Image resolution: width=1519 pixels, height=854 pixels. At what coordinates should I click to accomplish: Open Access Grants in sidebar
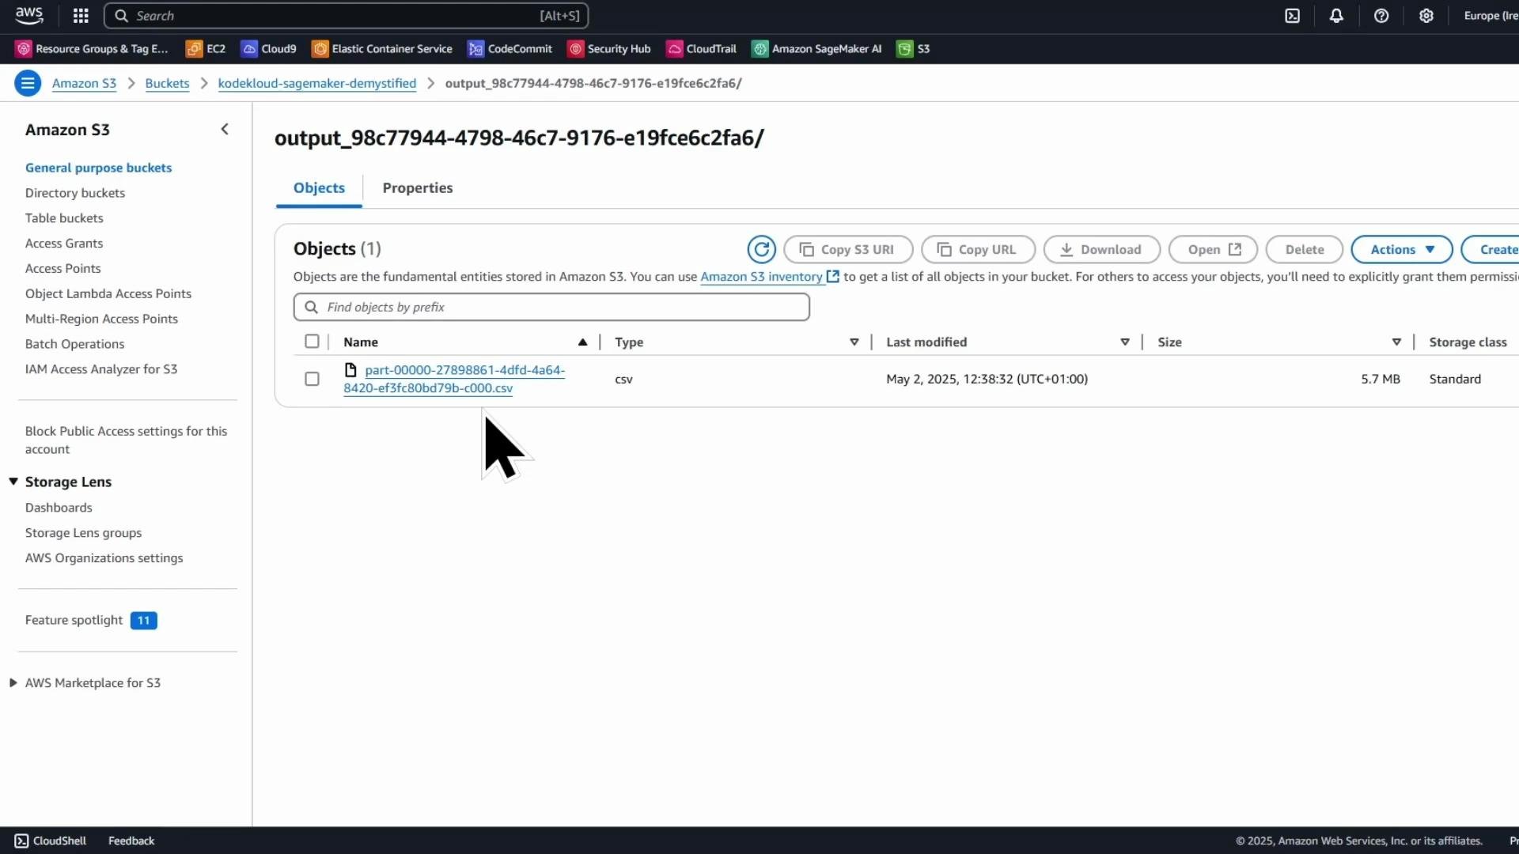pyautogui.click(x=64, y=244)
